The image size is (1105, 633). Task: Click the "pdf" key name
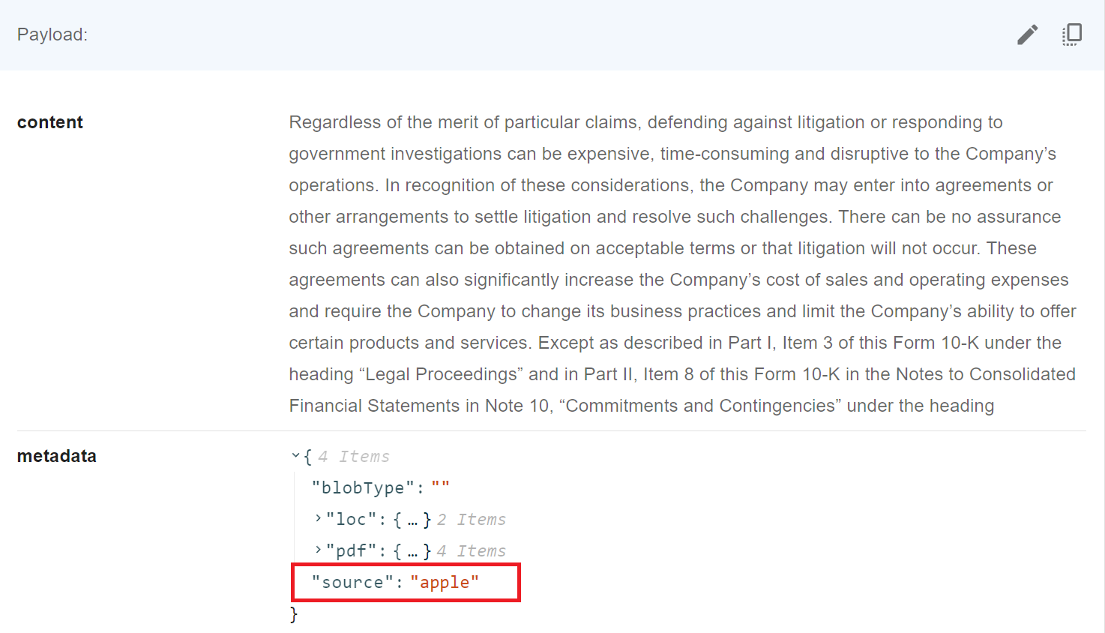point(351,551)
